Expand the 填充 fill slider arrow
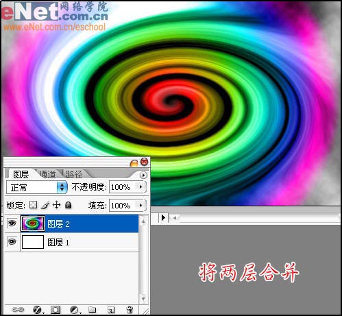The image size is (342, 316). 141,205
